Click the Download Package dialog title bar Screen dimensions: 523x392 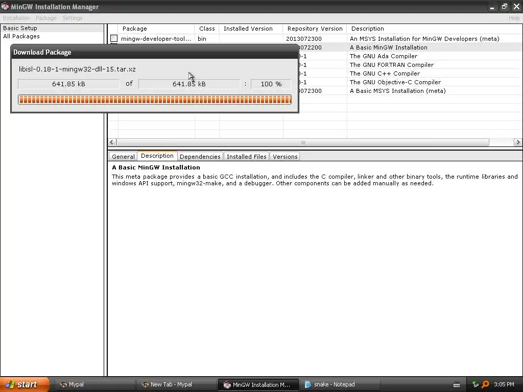pyautogui.click(x=155, y=52)
